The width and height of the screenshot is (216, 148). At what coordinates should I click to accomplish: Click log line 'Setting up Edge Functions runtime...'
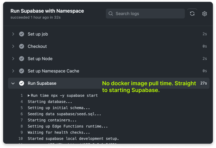coord(68,126)
